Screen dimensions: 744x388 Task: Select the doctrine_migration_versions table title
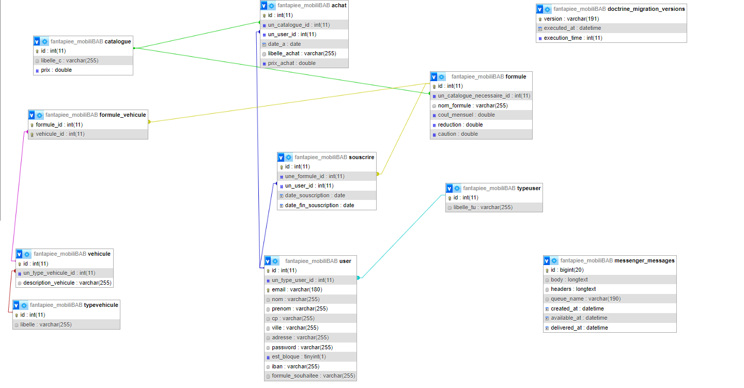point(619,9)
